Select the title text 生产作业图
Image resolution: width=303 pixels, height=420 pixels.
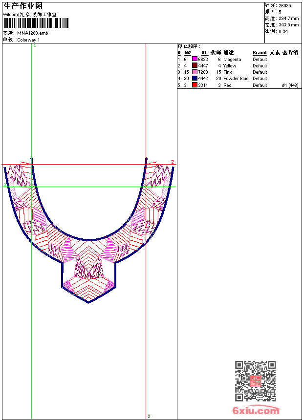click(x=23, y=6)
